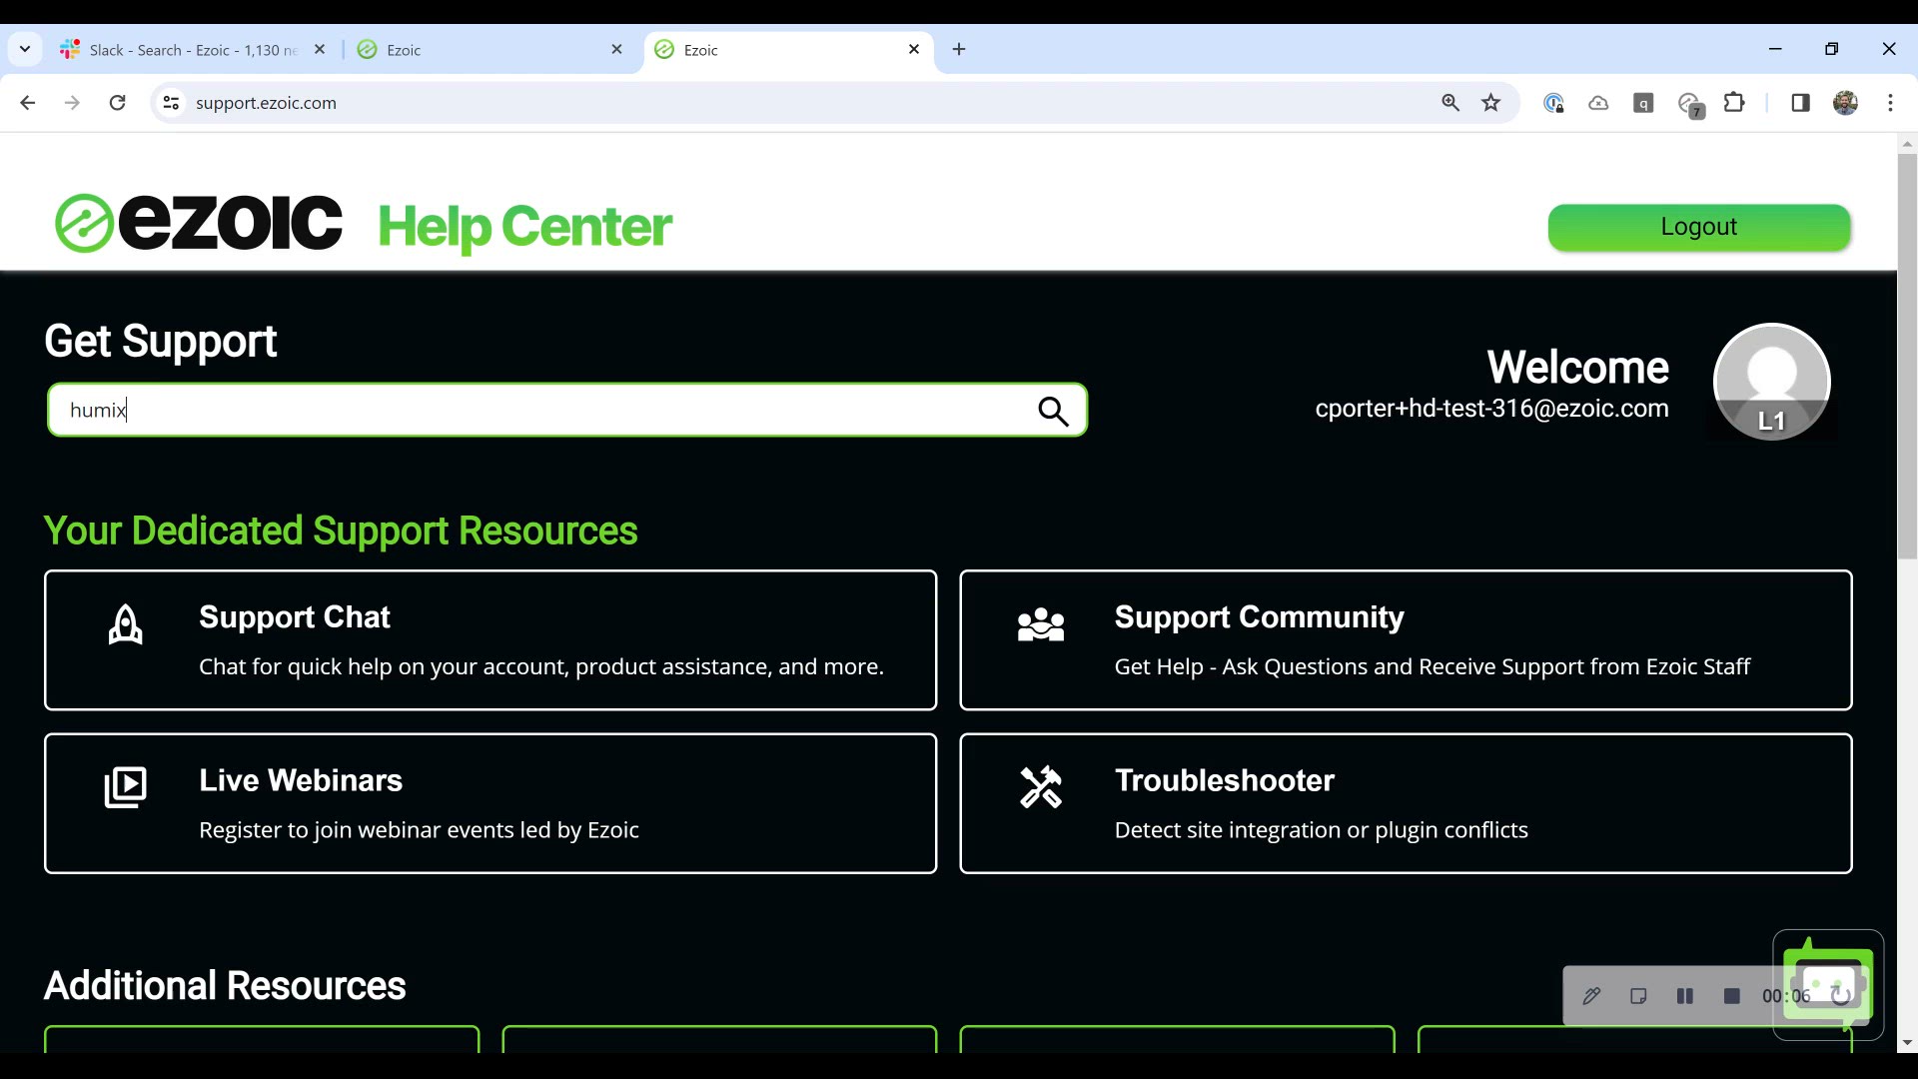Expand the tab search dropdown arrow

[x=25, y=49]
